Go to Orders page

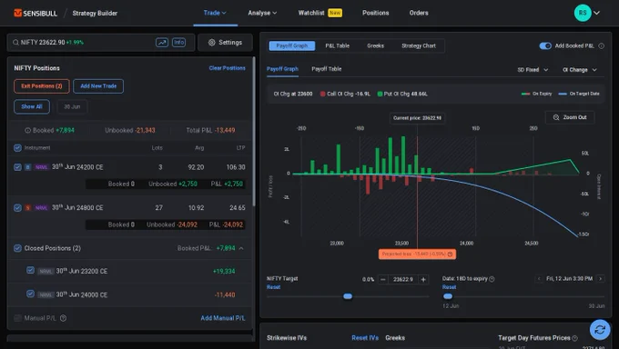pyautogui.click(x=419, y=13)
